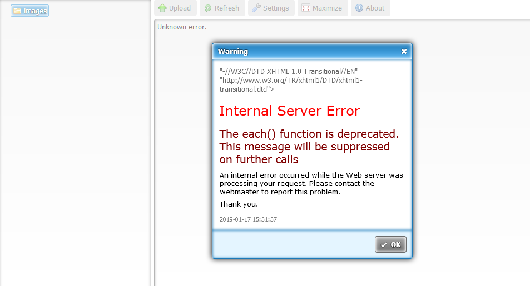Select the Maximize toolbar label
The width and height of the screenshot is (530, 286).
(x=327, y=8)
